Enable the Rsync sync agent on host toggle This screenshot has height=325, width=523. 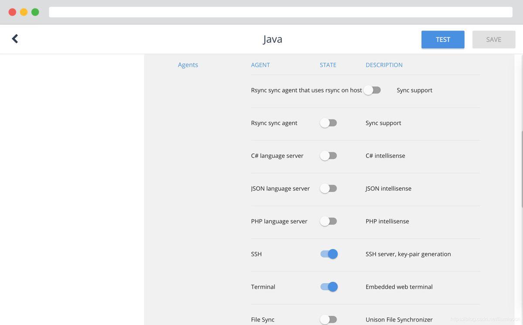tap(372, 90)
